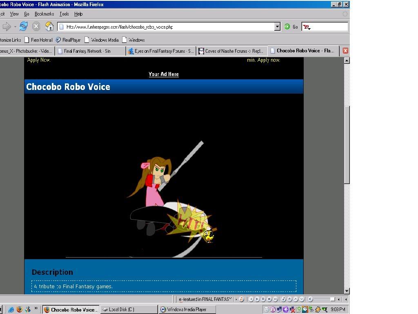The width and height of the screenshot is (418, 314).
Task: Pause playback in media player toolbar
Action: [x=263, y=299]
